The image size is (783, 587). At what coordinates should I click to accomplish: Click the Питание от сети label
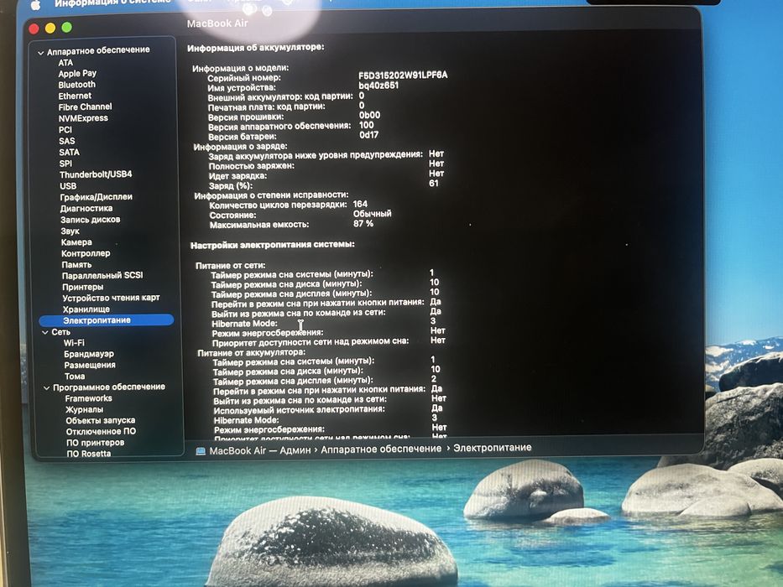click(230, 266)
